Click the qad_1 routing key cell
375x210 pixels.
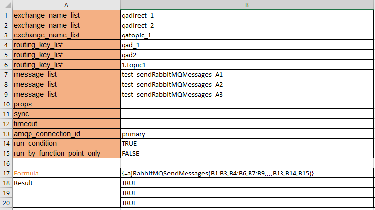[247, 45]
